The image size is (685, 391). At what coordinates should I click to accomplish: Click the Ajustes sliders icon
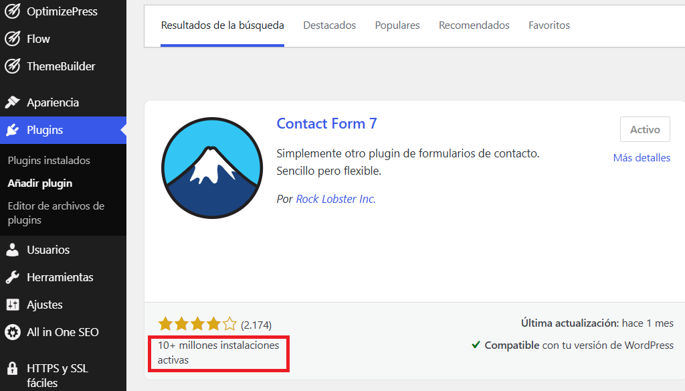pyautogui.click(x=13, y=305)
